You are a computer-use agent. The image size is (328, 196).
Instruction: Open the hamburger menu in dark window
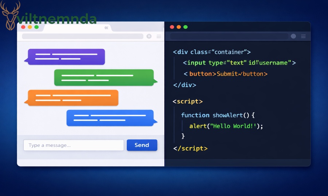point(303,36)
